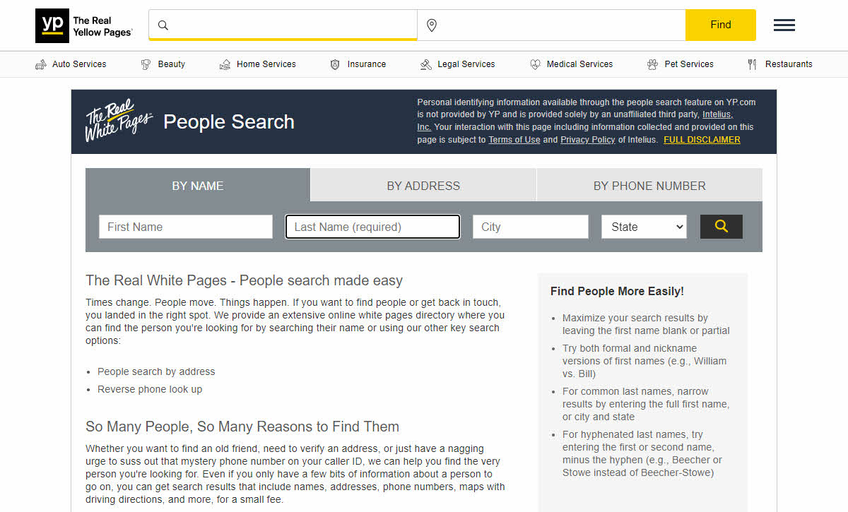This screenshot has height=512, width=848.
Task: Run the people search with the magnifier button
Action: (721, 226)
